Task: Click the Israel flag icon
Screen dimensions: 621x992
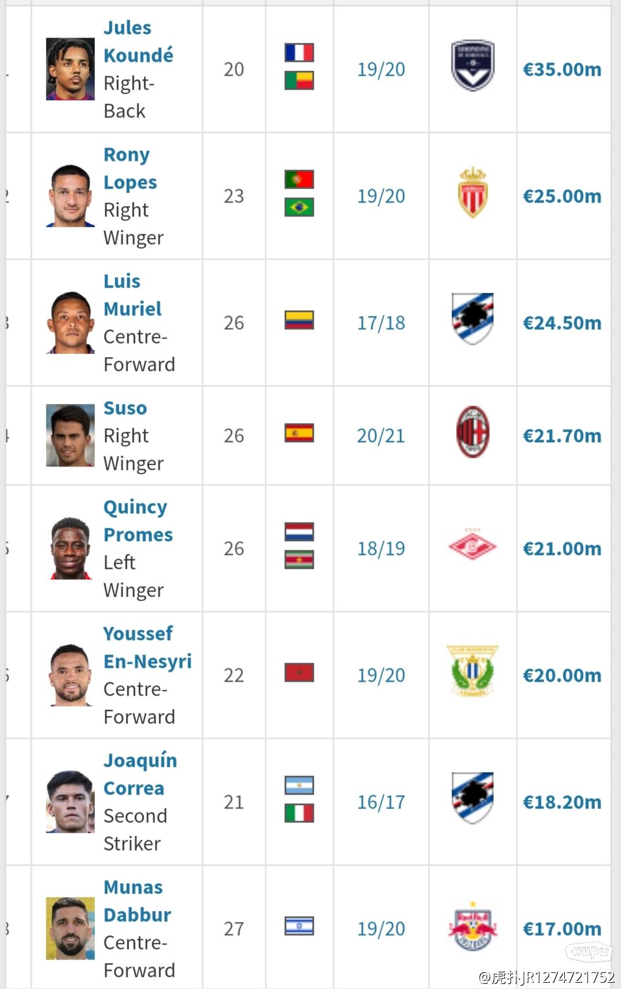Action: [x=299, y=926]
